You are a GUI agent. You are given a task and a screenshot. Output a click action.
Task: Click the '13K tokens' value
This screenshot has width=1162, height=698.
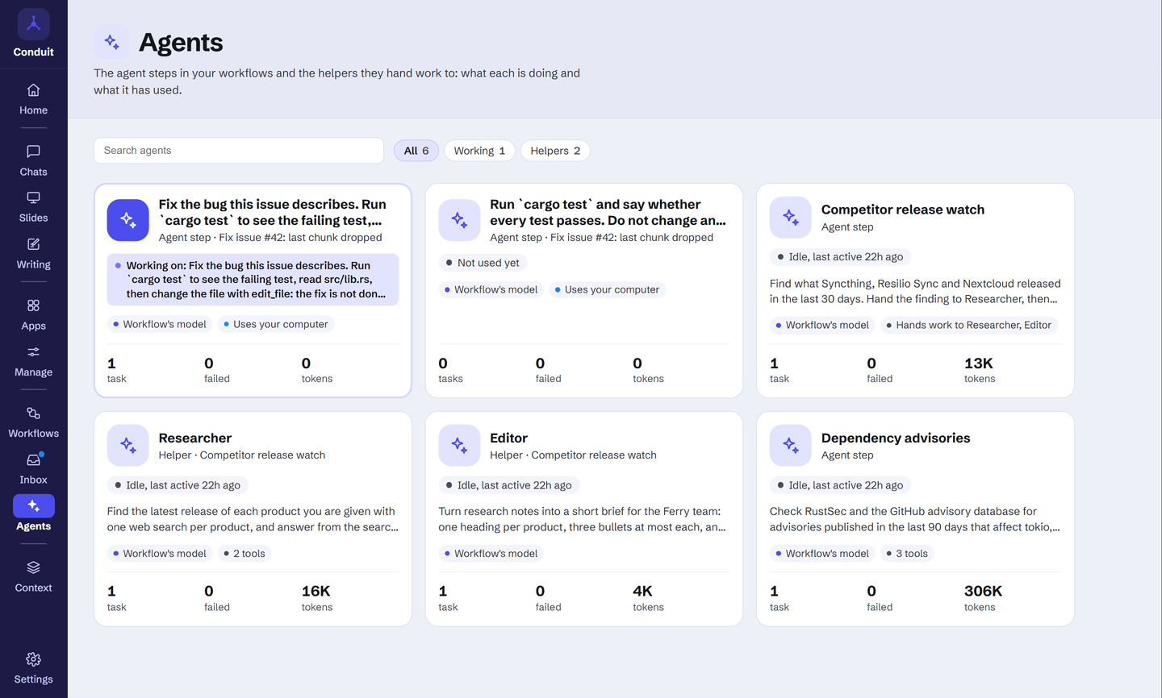pyautogui.click(x=980, y=369)
